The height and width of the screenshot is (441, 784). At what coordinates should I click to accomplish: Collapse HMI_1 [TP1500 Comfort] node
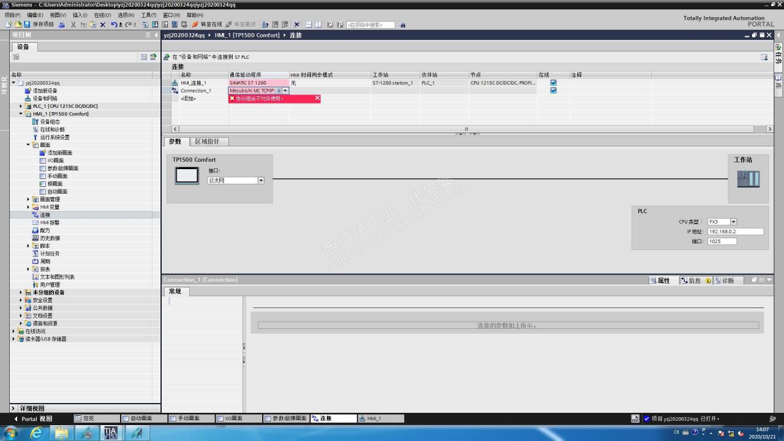coord(21,114)
